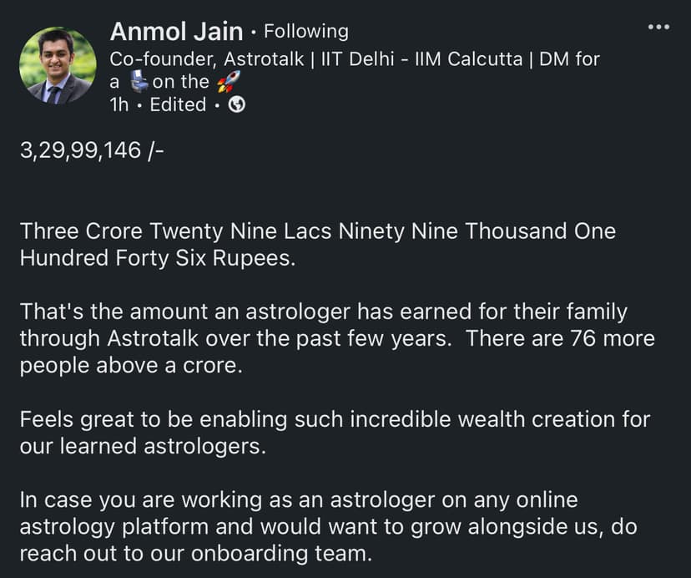The height and width of the screenshot is (578, 691).
Task: Open the Anmol Jain name link
Action: (176, 32)
